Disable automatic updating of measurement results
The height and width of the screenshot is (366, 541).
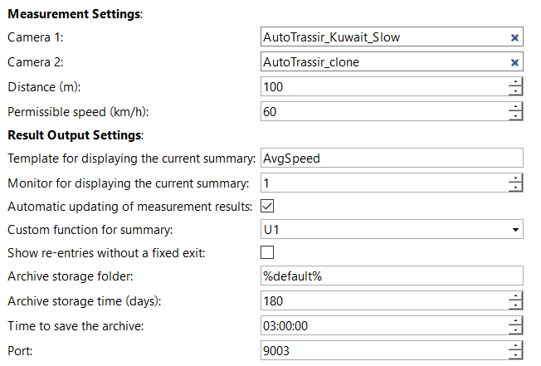point(267,206)
